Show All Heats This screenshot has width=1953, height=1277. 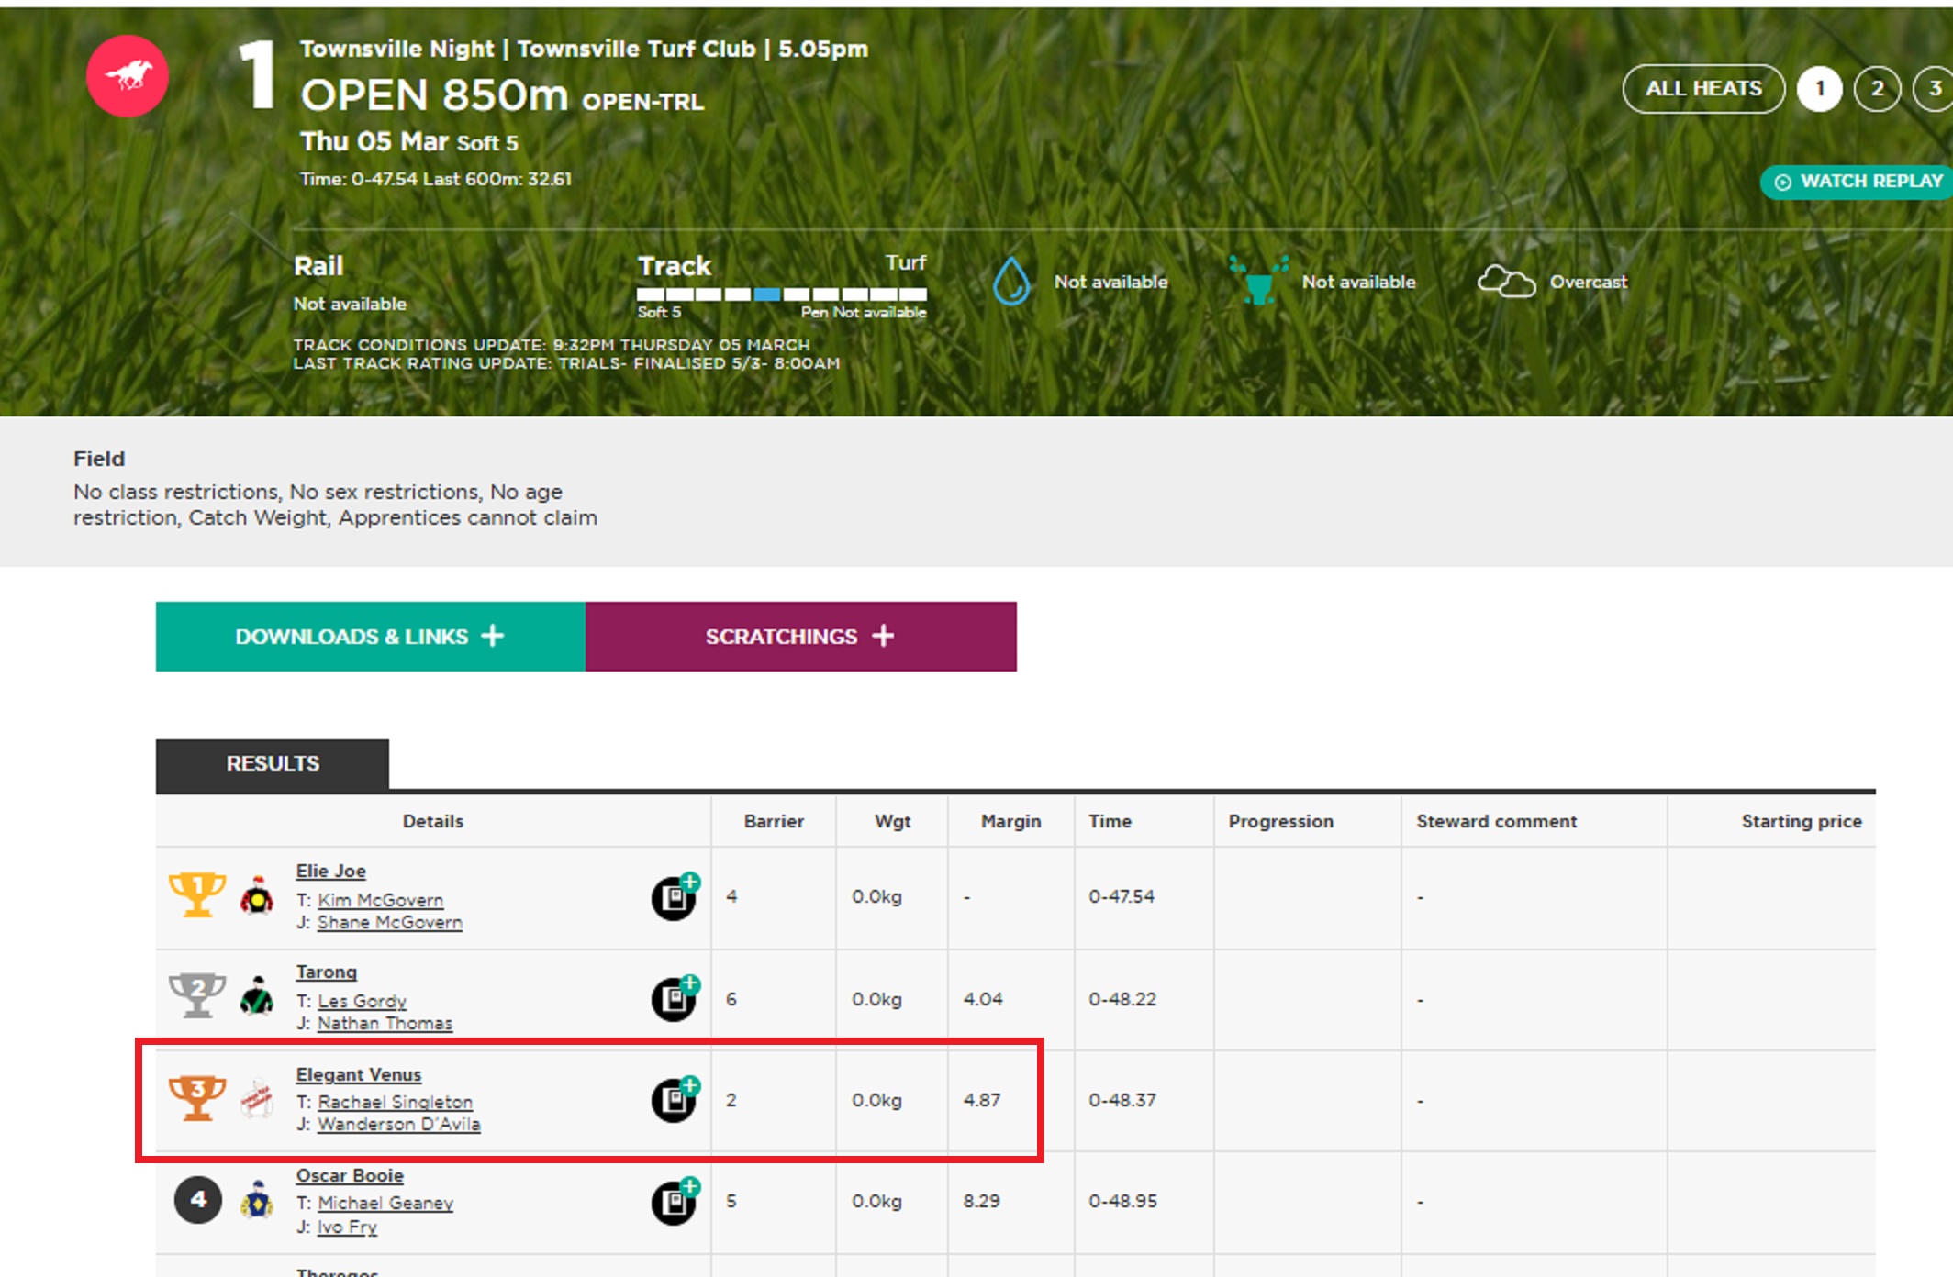1702,89
